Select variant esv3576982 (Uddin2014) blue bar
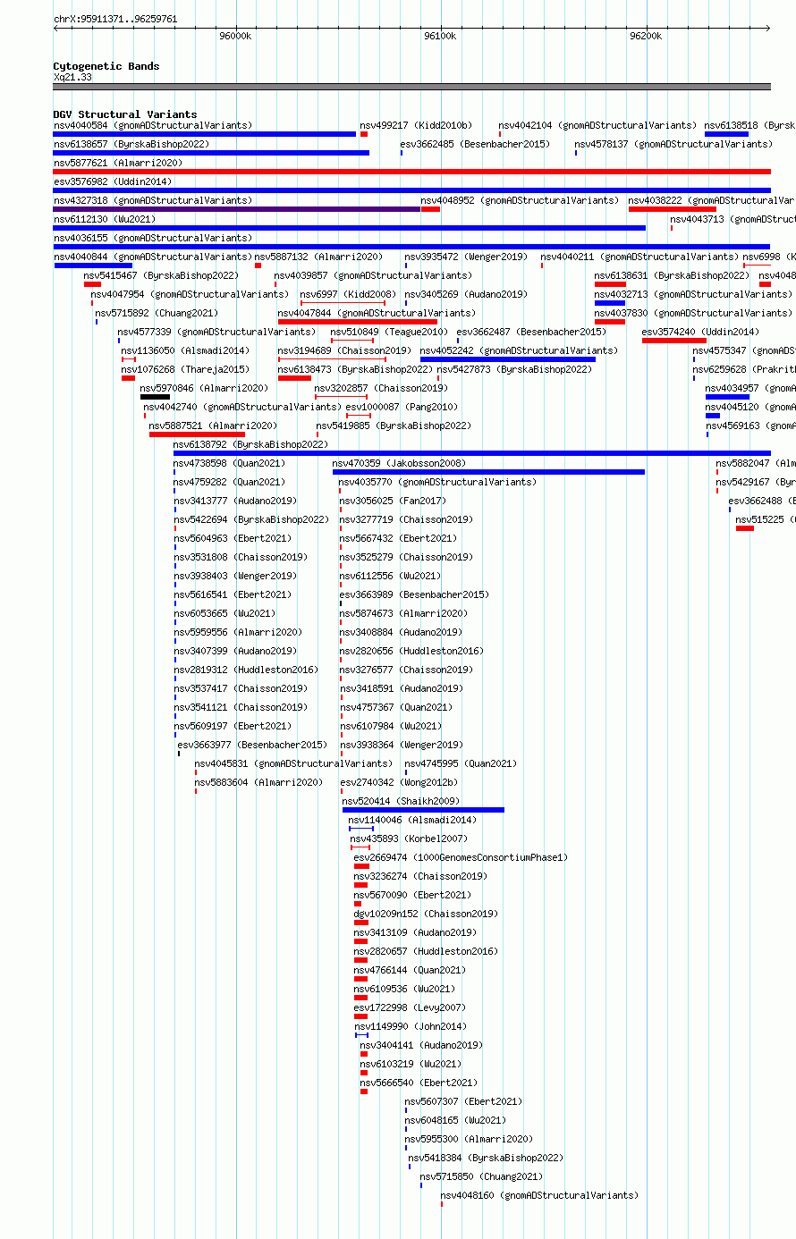Image resolution: width=796 pixels, height=1239 pixels. (x=411, y=190)
